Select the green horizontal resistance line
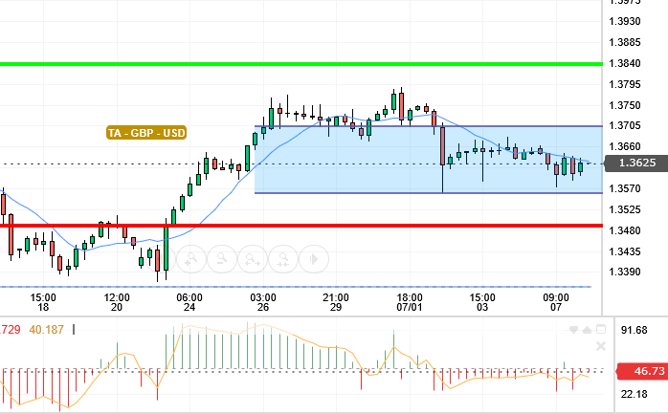668x414 pixels. [x=301, y=64]
